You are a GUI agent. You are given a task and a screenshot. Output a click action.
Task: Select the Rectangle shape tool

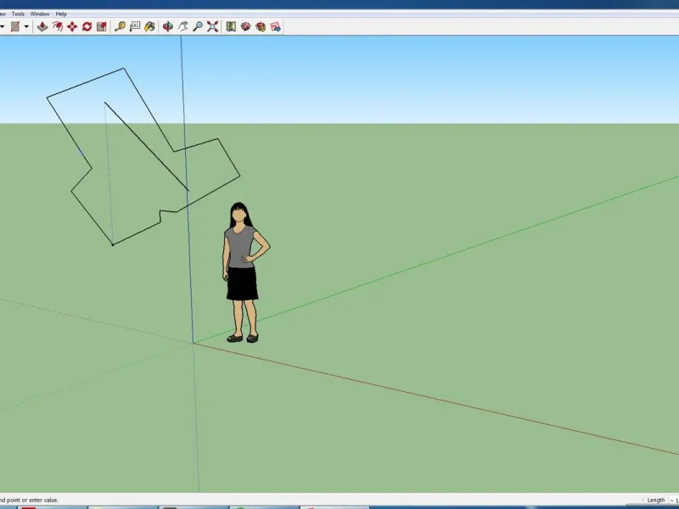point(15,27)
